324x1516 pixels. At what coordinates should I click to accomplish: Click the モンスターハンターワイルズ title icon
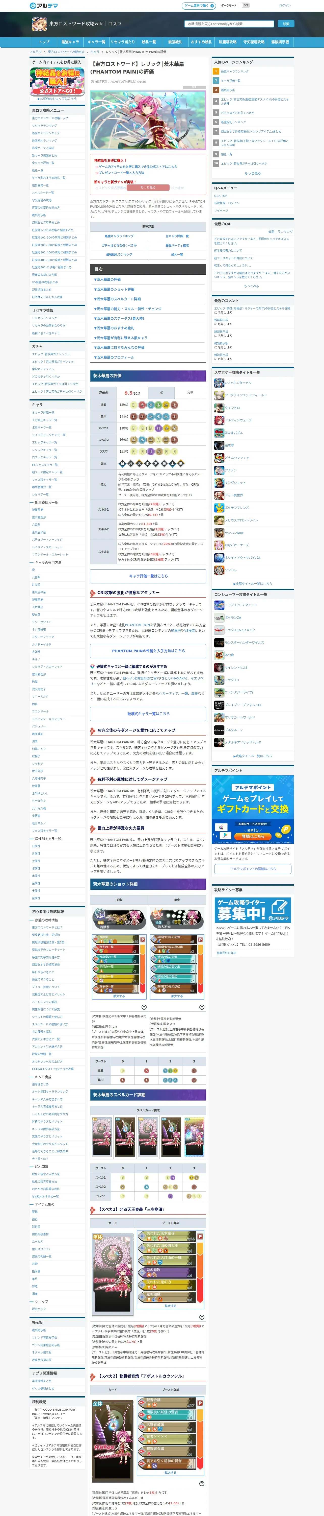point(219,643)
